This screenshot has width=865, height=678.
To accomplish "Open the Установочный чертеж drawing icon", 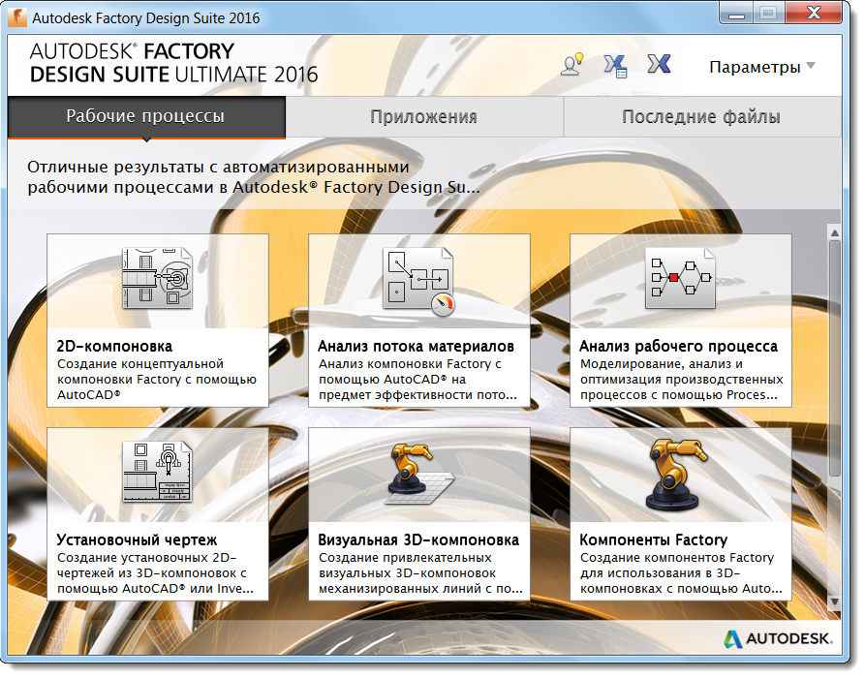I will click(x=157, y=471).
